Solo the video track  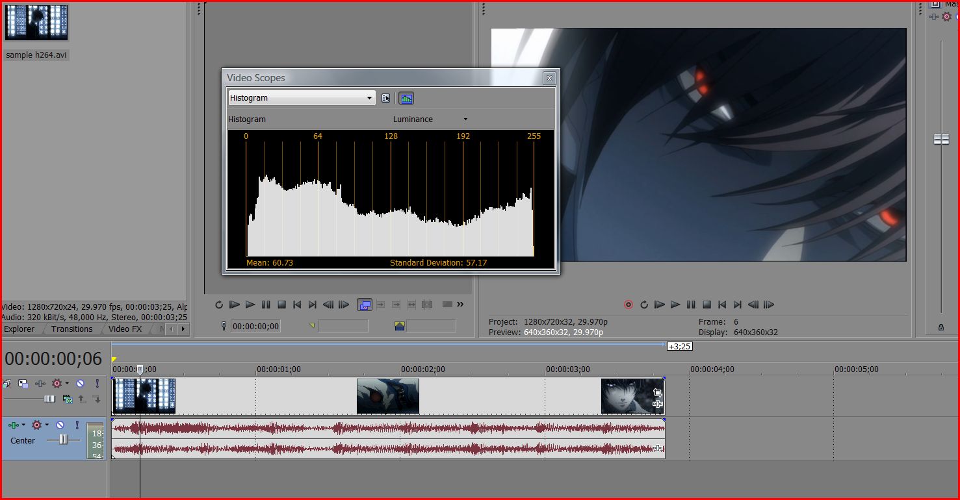pyautogui.click(x=97, y=384)
